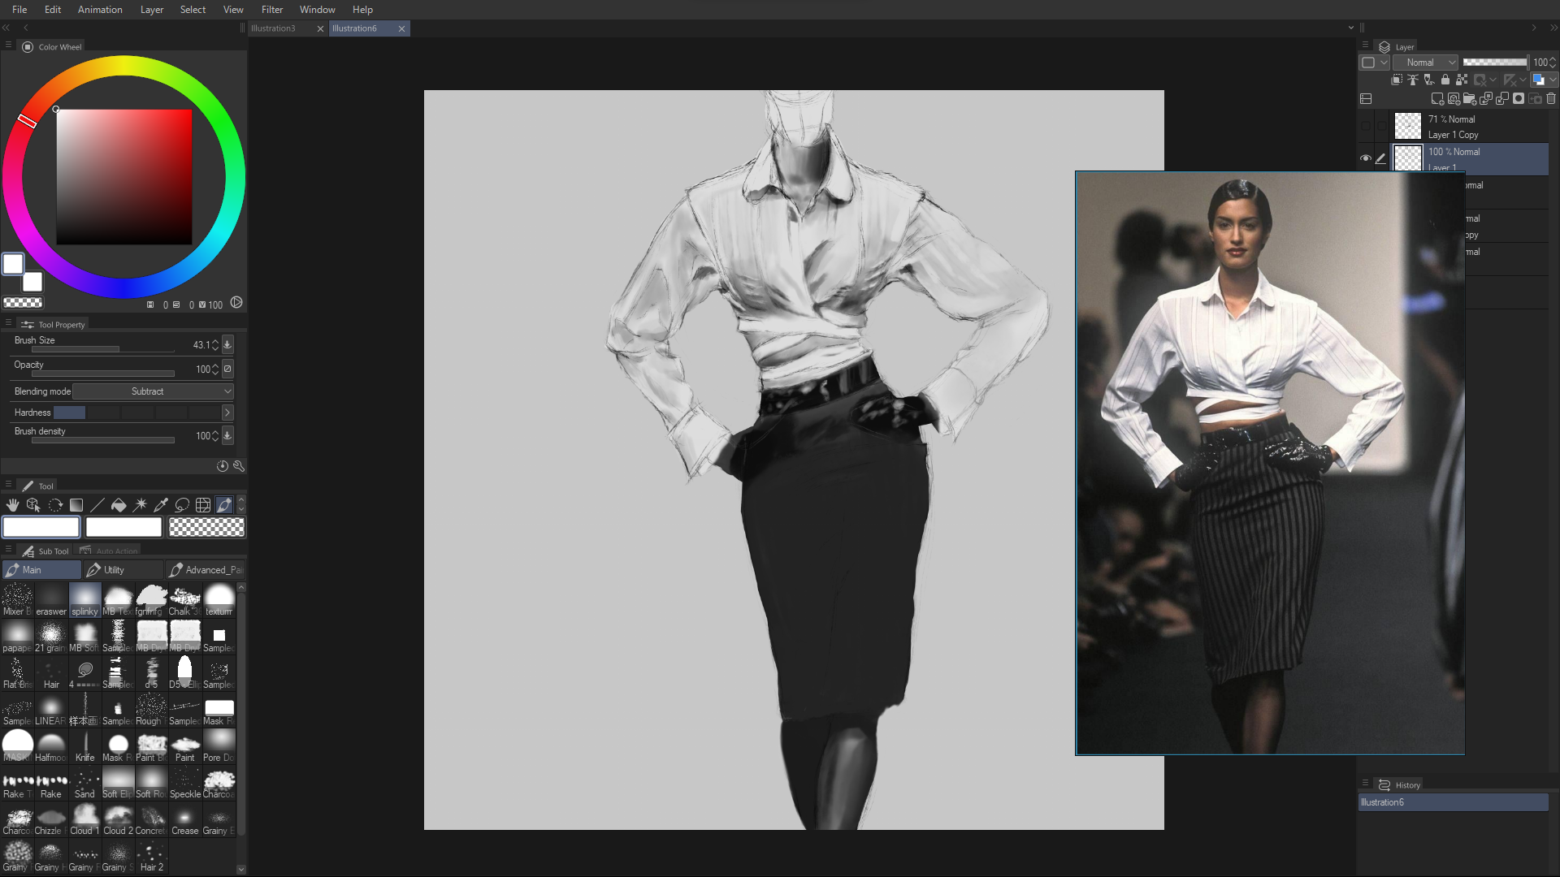Click the Set as draft layer icon
1560x877 pixels.
1429,80
